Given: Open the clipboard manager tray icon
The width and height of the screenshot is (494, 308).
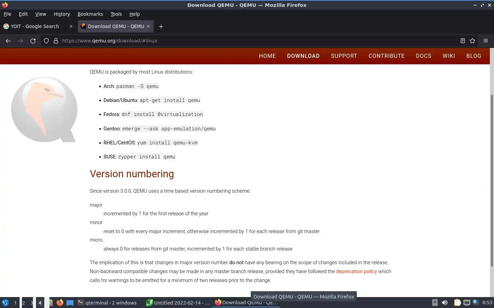Looking at the screenshot, I should click(x=457, y=303).
